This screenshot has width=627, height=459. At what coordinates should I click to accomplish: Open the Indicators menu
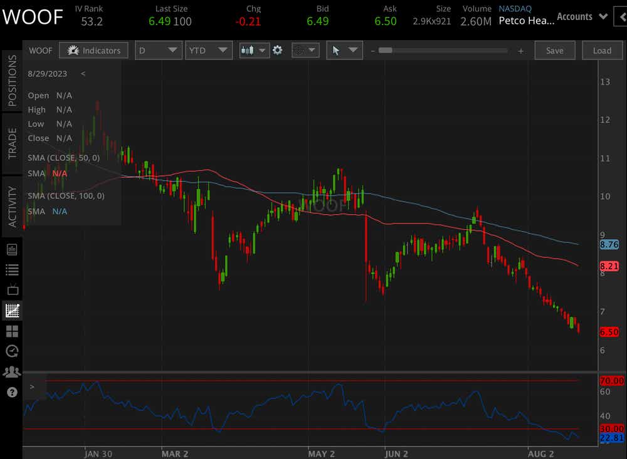pos(93,51)
